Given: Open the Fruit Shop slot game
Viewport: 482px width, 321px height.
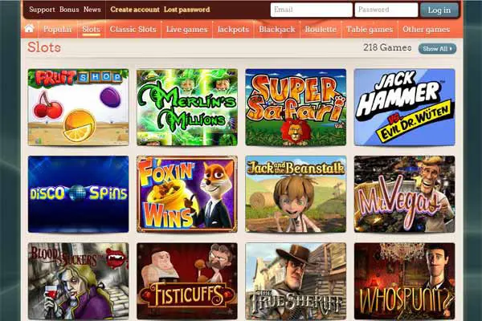Looking at the screenshot, I should tap(79, 108).
